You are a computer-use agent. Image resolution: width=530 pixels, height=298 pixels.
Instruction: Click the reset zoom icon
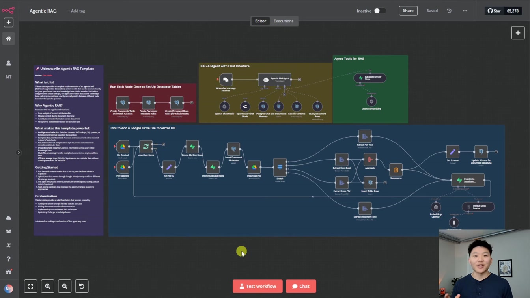82,286
